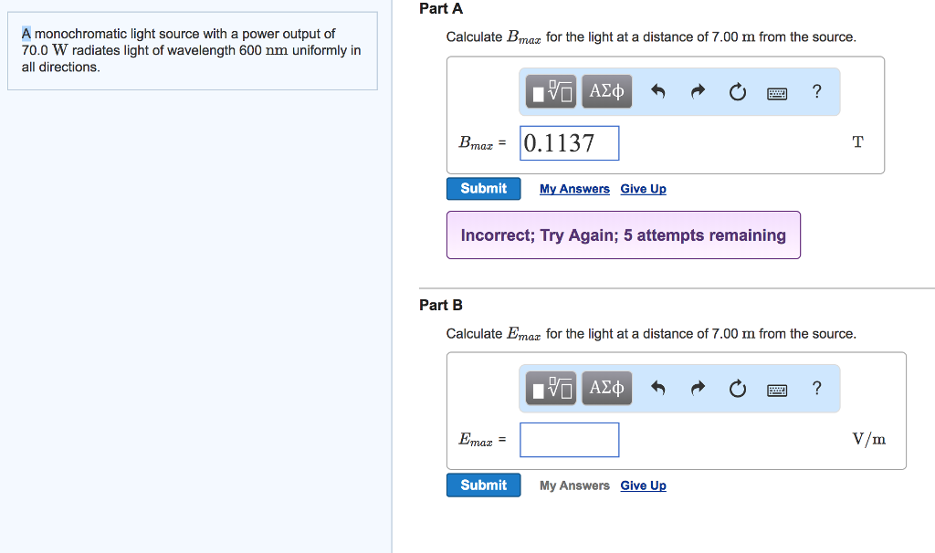Screen dimensions: 935x553
Task: Click redo arrow in Part A toolbar
Action: coord(698,91)
